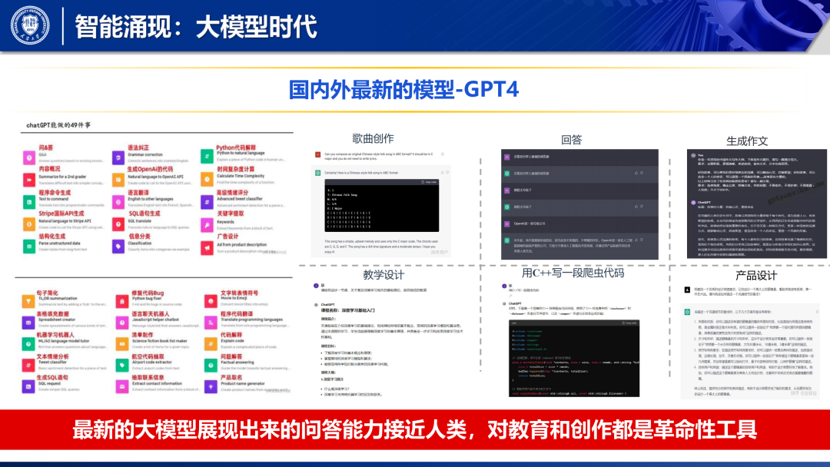The width and height of the screenshot is (830, 467).
Task: Click the green ML/AI language model tutor icon
Action: [28, 344]
